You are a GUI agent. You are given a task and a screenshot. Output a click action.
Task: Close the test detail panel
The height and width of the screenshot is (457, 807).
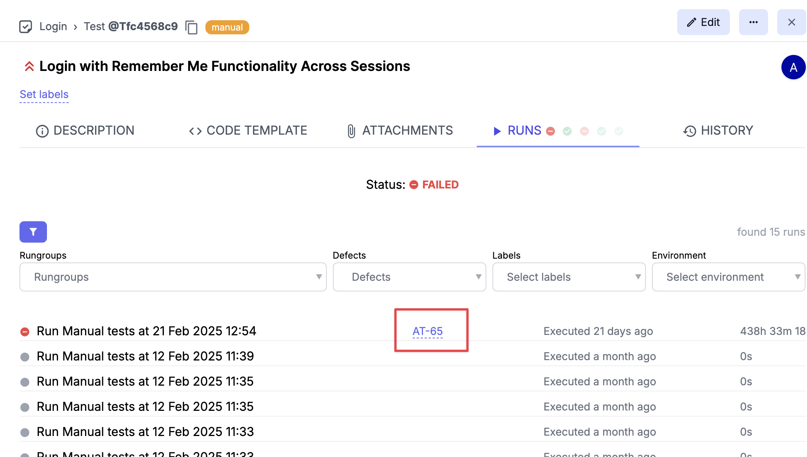point(791,22)
